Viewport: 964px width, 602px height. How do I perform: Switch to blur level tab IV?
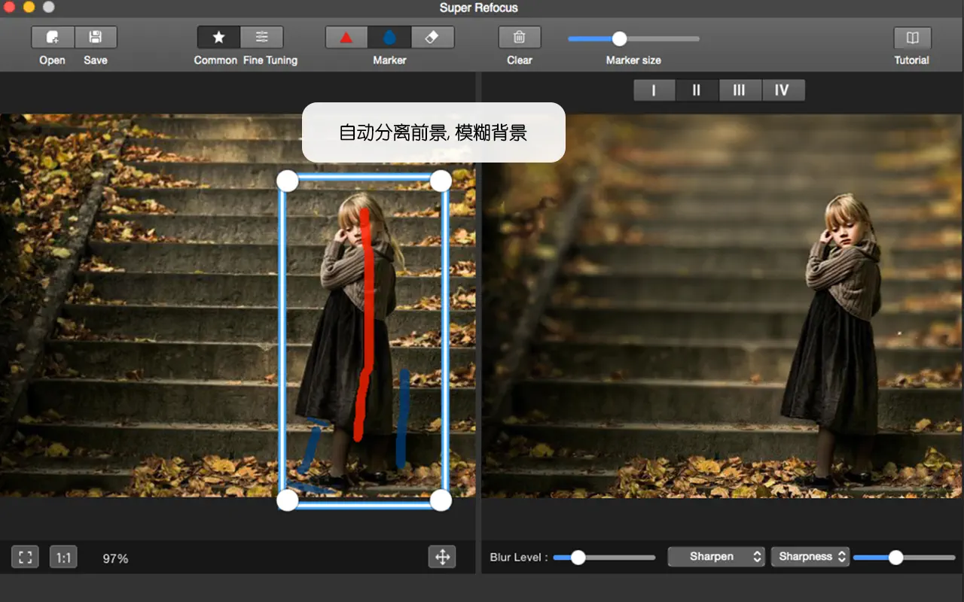(783, 90)
